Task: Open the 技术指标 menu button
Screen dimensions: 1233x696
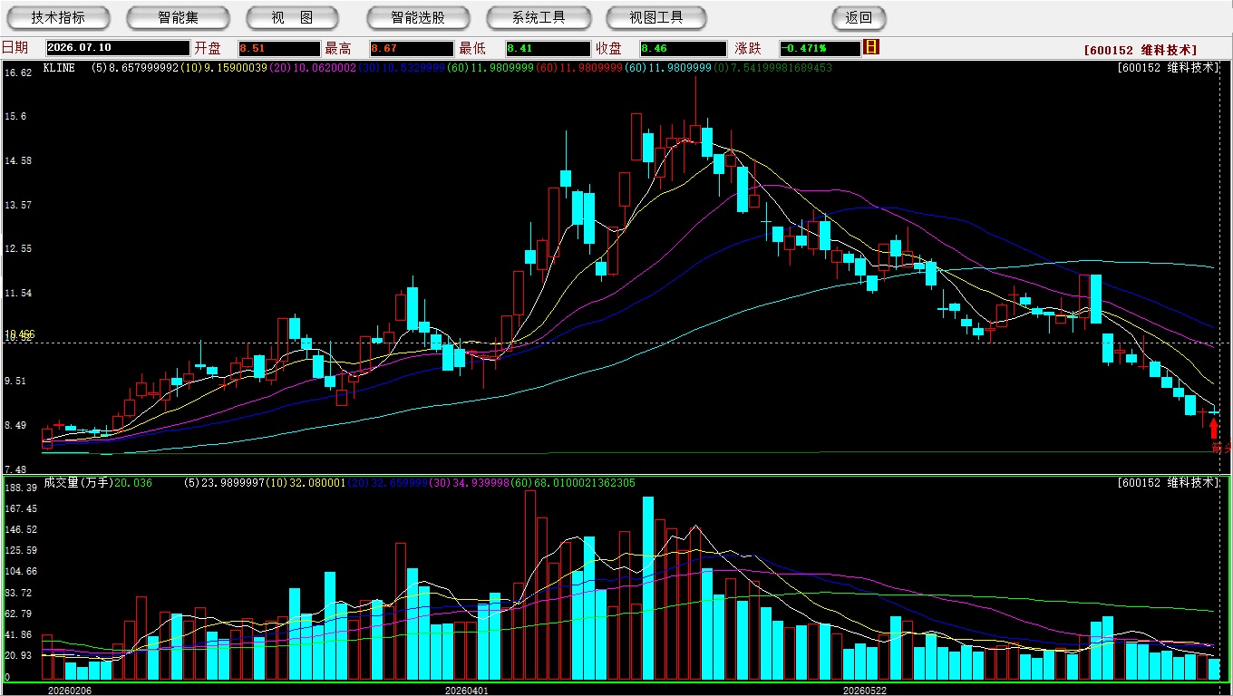Action: (x=58, y=17)
